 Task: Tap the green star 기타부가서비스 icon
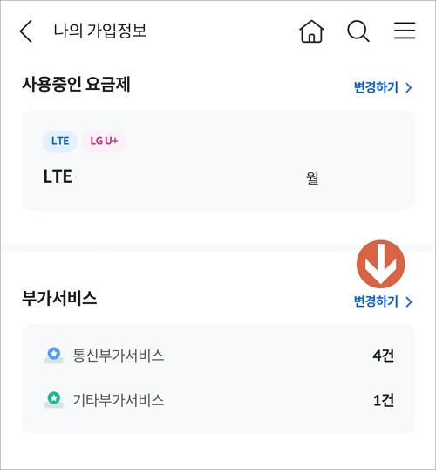pyautogui.click(x=54, y=400)
